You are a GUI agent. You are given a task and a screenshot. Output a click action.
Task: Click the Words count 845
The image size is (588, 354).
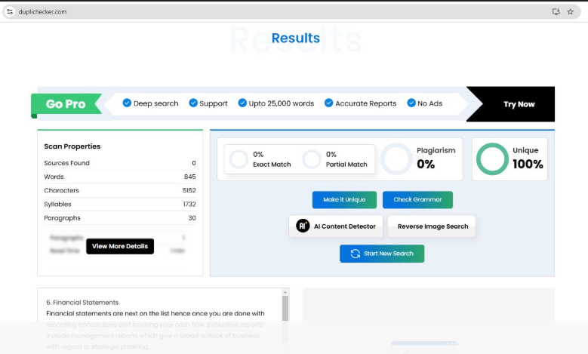(x=189, y=177)
